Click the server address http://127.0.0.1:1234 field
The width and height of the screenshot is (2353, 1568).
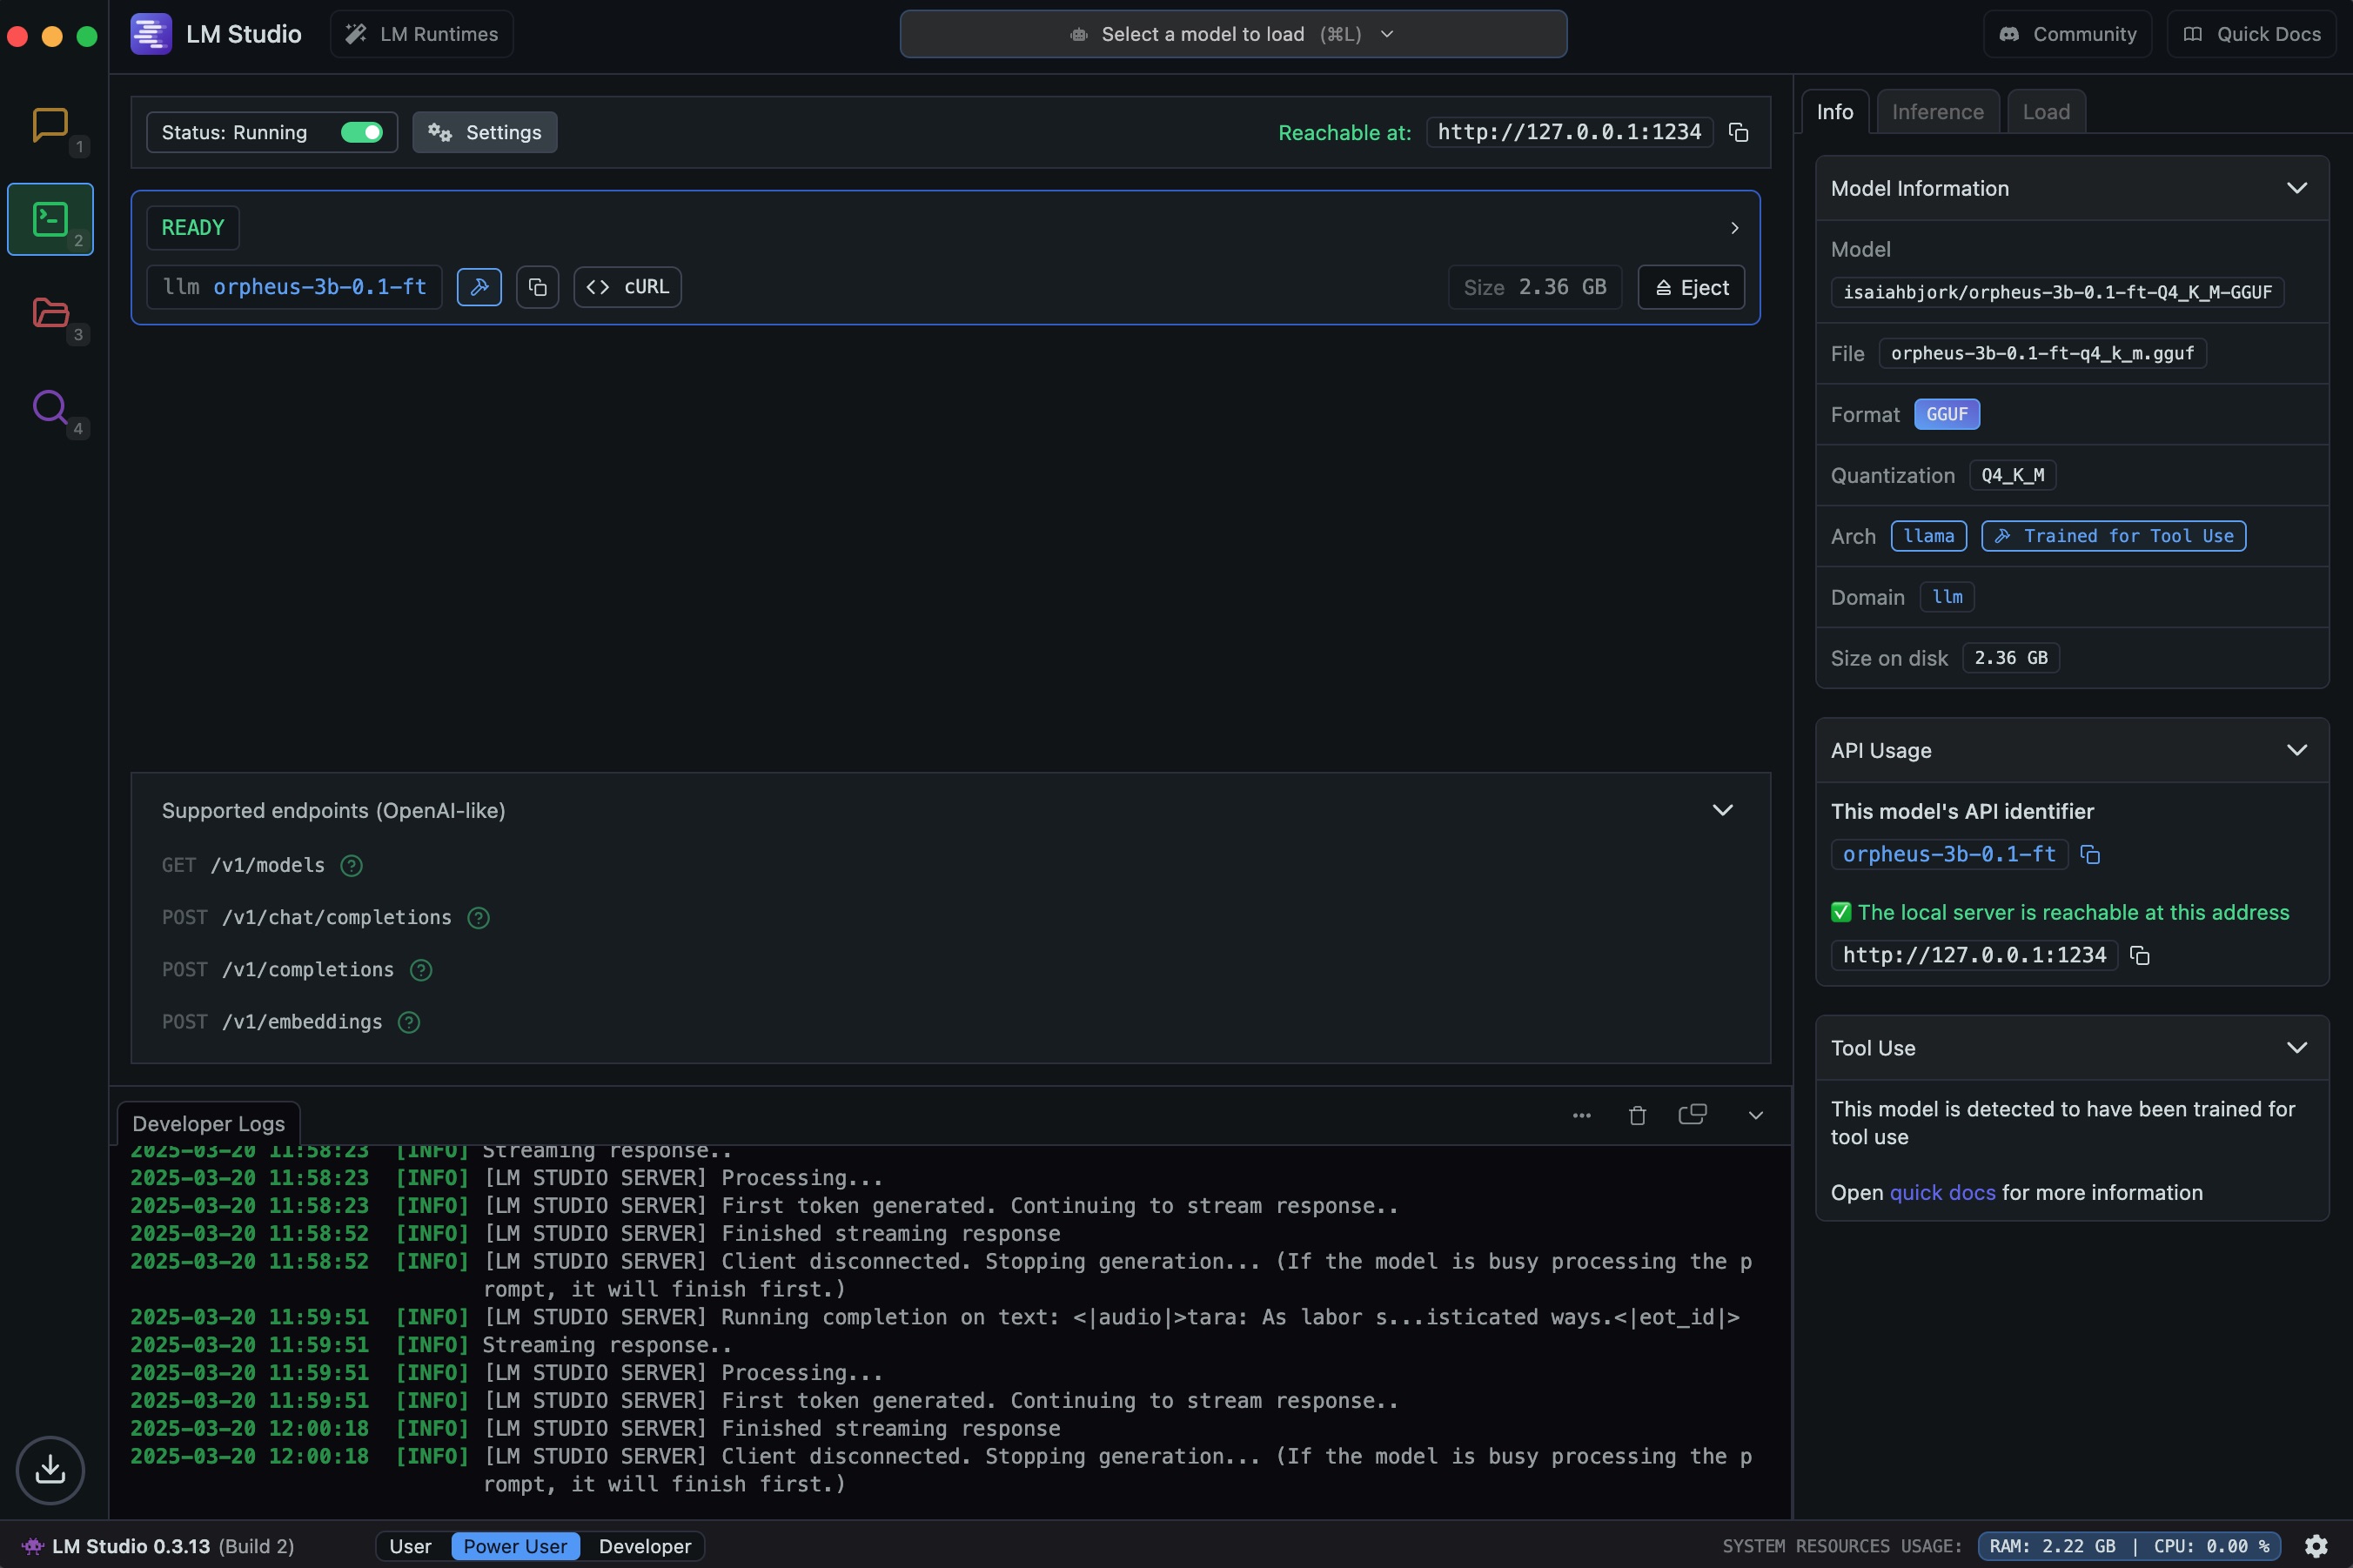click(1569, 132)
